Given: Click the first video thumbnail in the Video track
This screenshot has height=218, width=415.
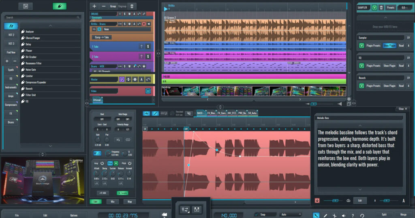Looking at the screenshot, I should pyautogui.click(x=171, y=91).
